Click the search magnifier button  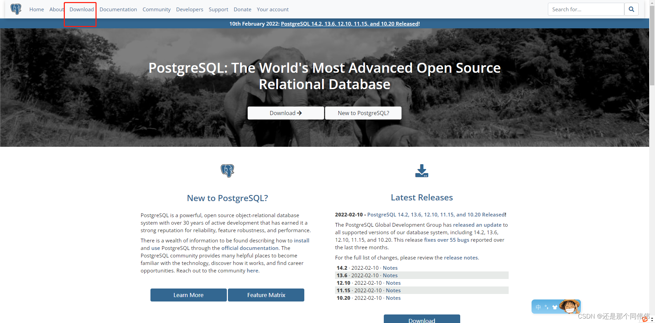(631, 9)
